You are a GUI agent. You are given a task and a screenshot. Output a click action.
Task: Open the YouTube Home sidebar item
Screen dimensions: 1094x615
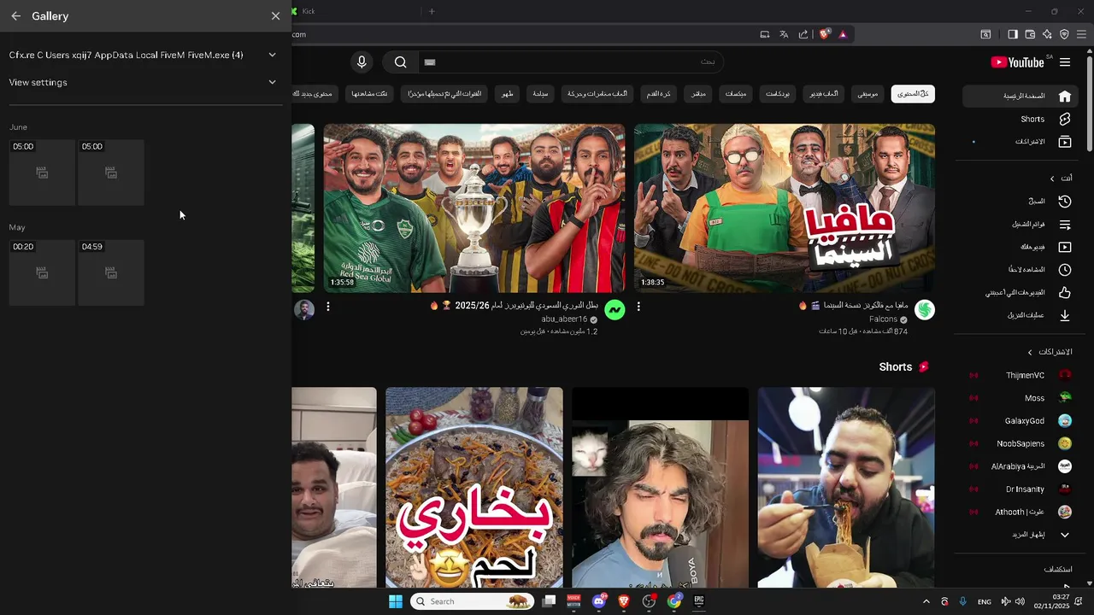point(1018,96)
